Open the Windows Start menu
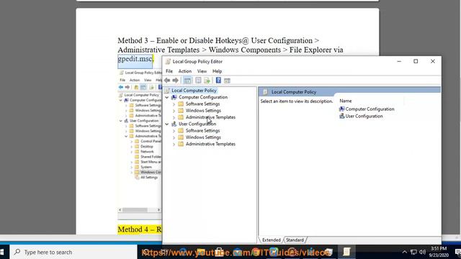This screenshot has height=259, width=461. click(2, 252)
